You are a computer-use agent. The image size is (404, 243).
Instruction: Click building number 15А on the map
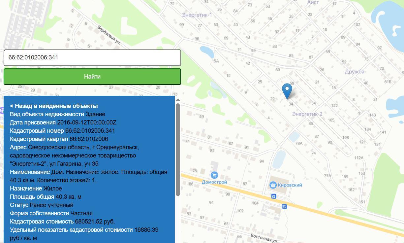point(215,61)
